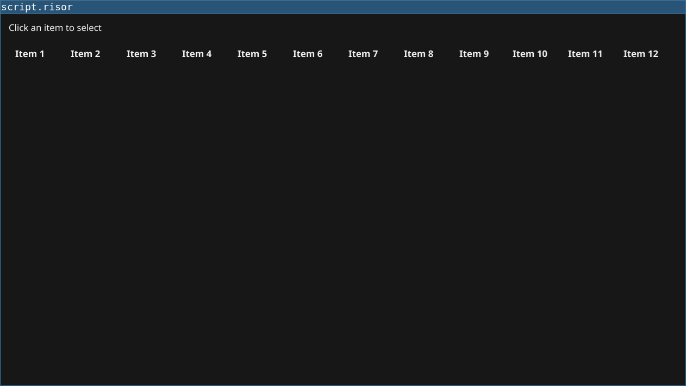This screenshot has height=386, width=686.
Task: Select Item 2
Action: point(85,54)
